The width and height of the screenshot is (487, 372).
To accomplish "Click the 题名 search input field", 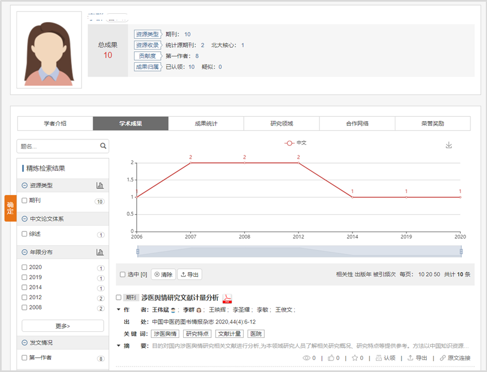I will tap(58, 146).
